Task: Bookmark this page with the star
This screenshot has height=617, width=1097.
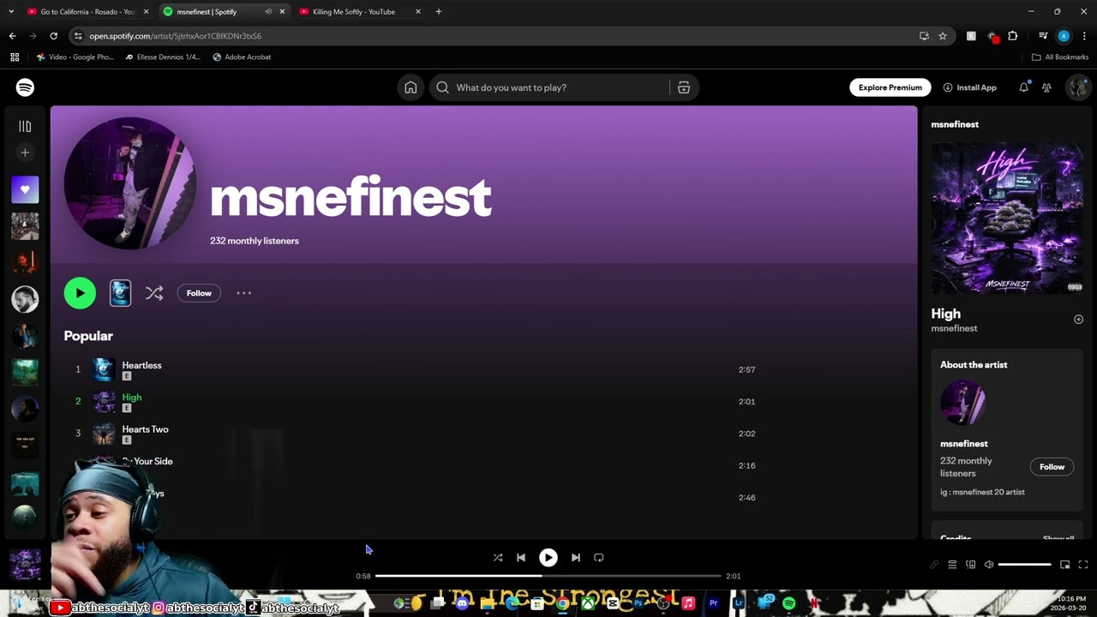Action: (x=943, y=36)
